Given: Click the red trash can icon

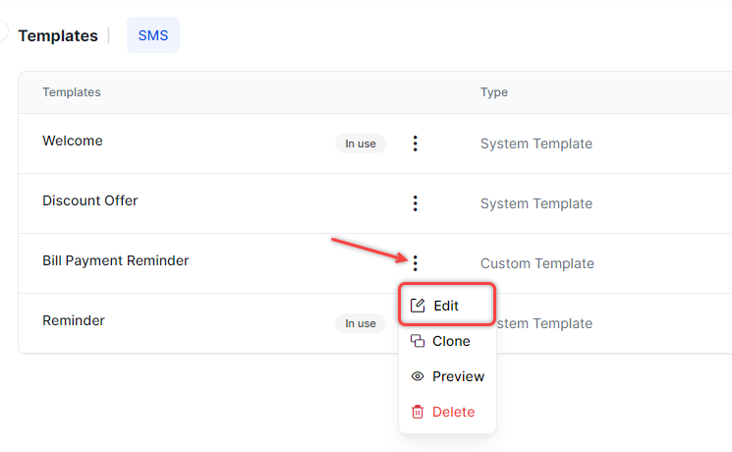Looking at the screenshot, I should tap(418, 412).
